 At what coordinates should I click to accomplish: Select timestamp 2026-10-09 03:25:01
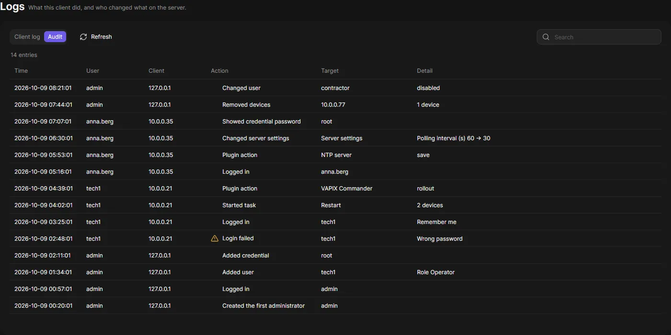point(44,222)
